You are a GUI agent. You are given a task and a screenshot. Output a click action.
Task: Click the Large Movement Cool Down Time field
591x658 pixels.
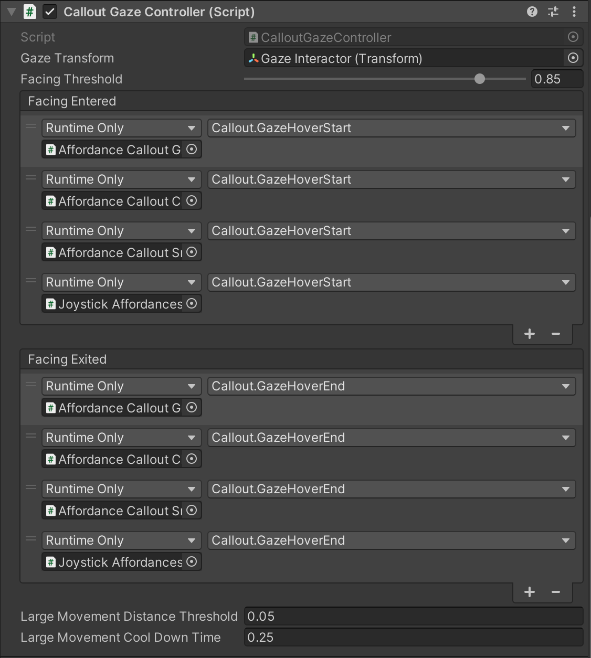point(413,638)
